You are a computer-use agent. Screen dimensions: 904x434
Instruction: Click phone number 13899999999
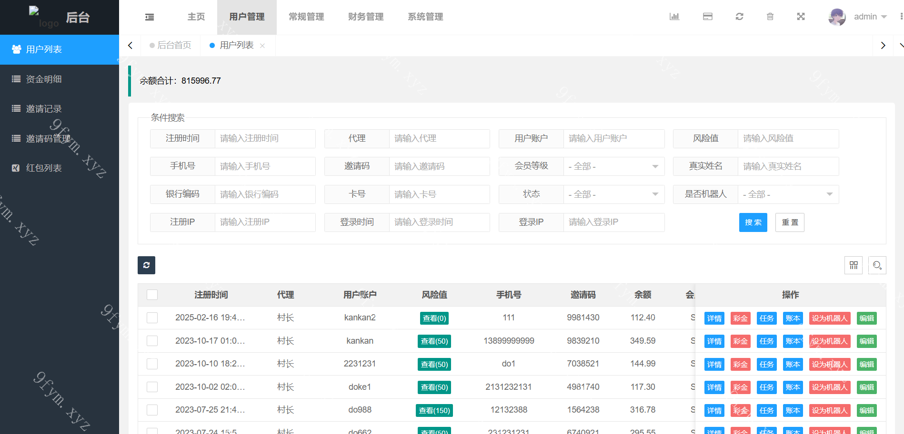point(509,341)
